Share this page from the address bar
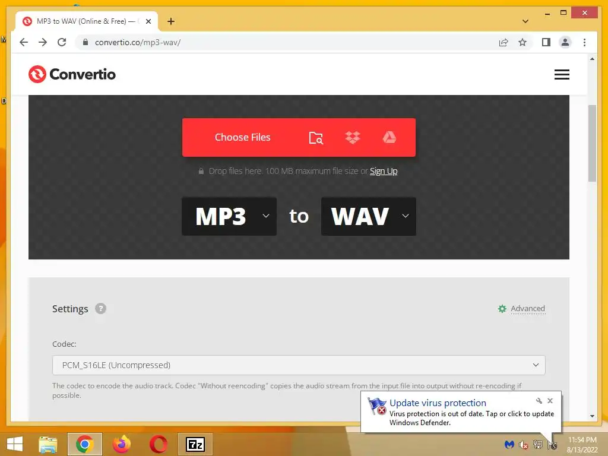The height and width of the screenshot is (456, 608). [503, 42]
